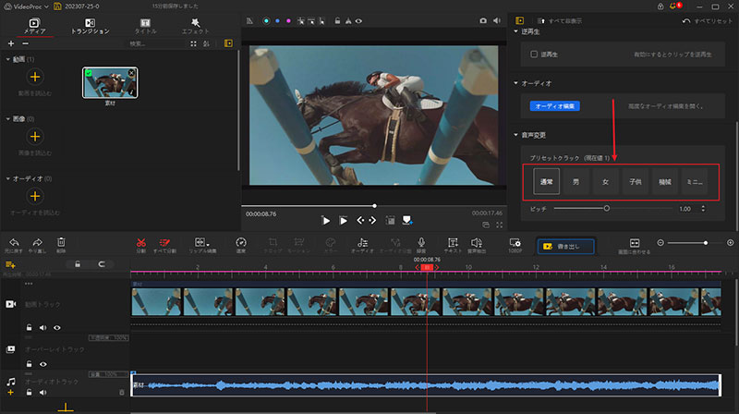The image size is (739, 414).
Task: Enable the 逆再生 reverse playback checkbox
Action: 534,55
